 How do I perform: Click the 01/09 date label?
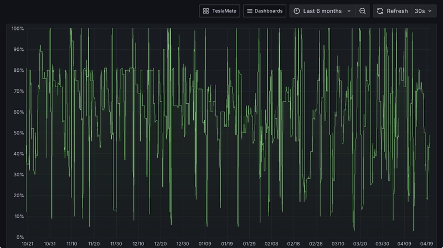coord(205,244)
